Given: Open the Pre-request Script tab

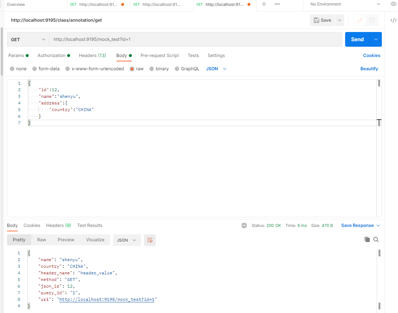Looking at the screenshot, I should point(160,56).
